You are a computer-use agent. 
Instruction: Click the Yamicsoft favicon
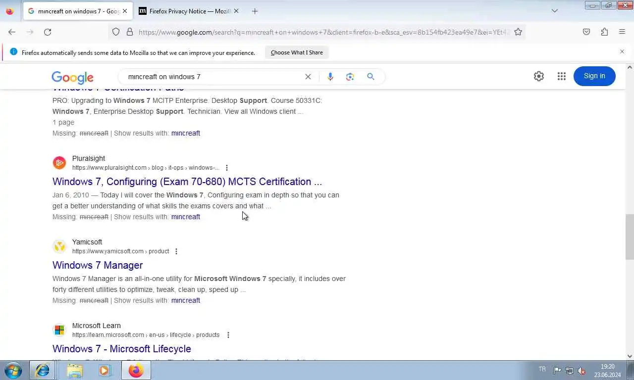(x=59, y=246)
